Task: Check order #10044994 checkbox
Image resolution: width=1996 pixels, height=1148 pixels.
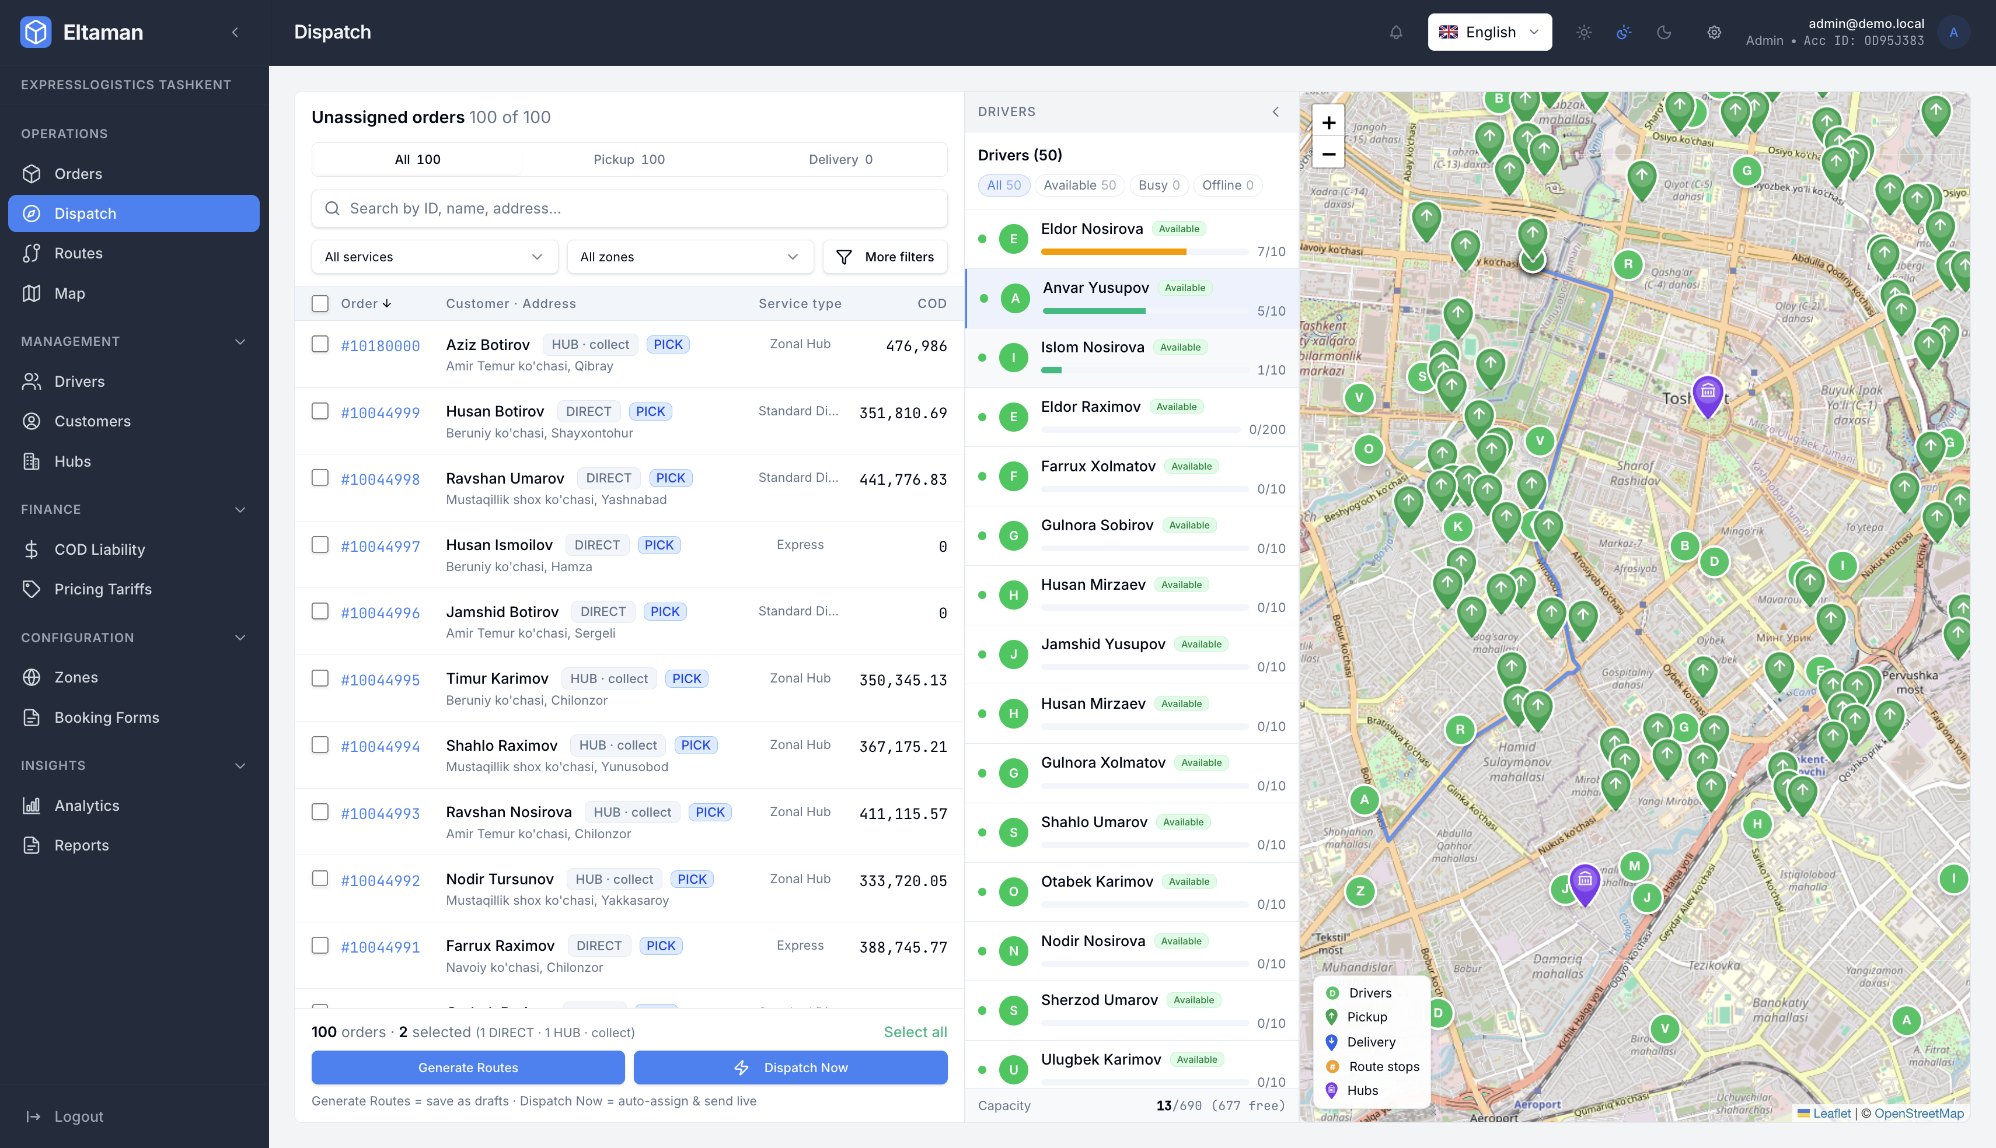Action: pos(320,745)
